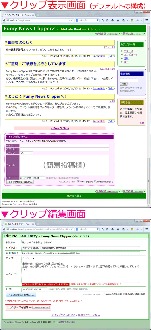Viewport: 151px width, 330px height.
Task: Reload the Edit No.140 Entry page
Action: (x=72, y=229)
